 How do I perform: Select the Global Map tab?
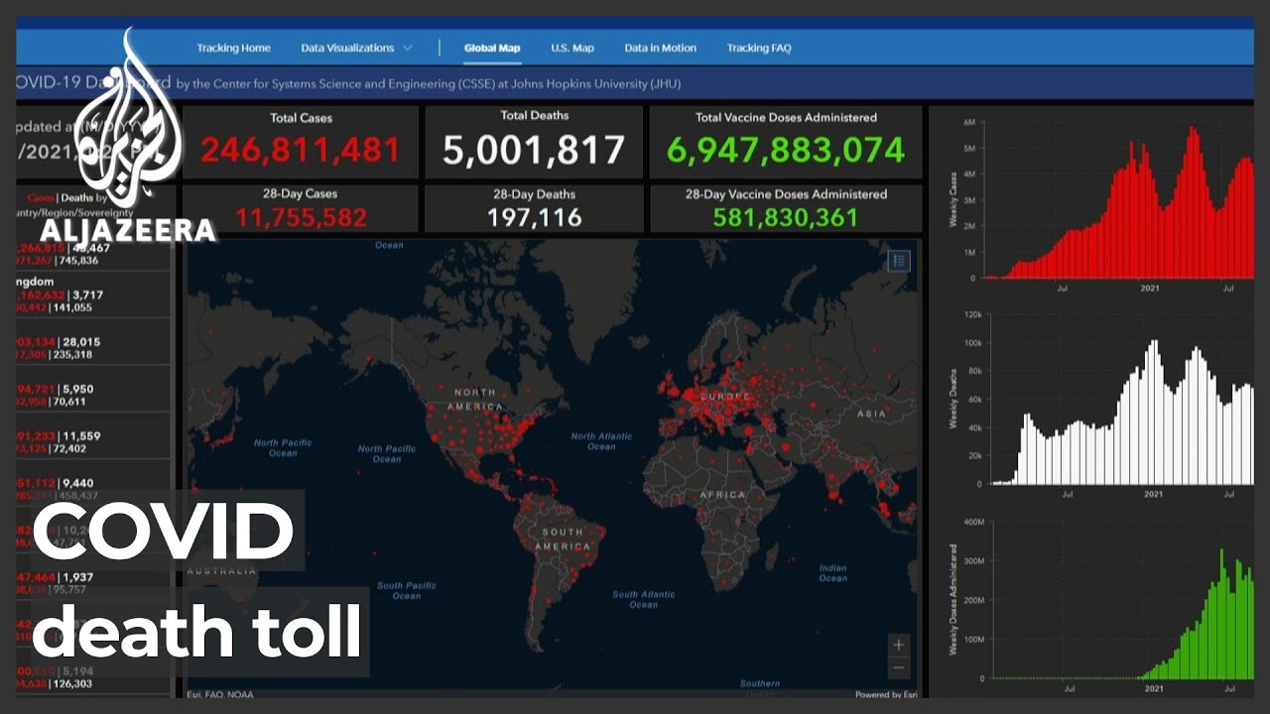coord(492,48)
